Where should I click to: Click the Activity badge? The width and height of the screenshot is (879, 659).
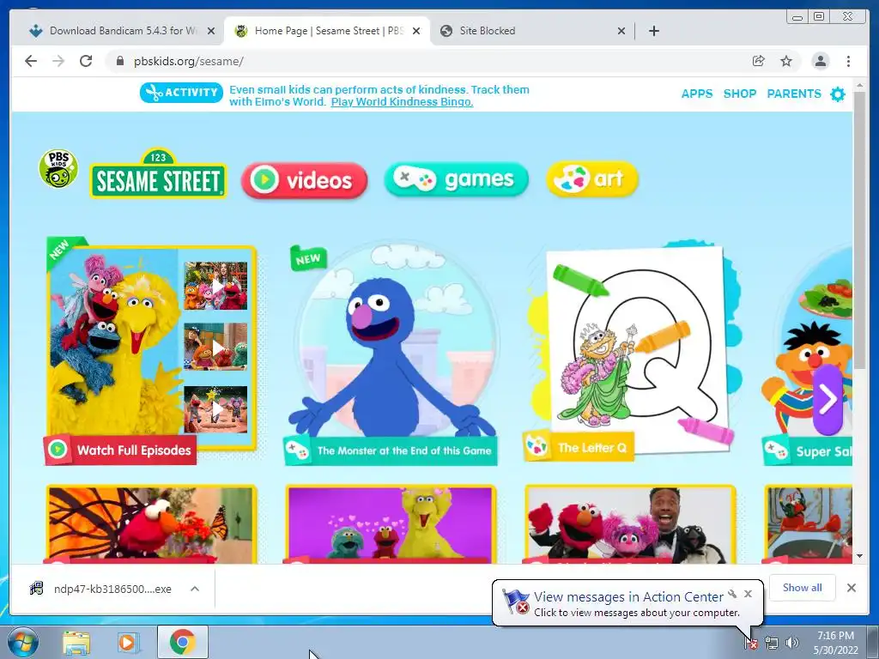[182, 93]
